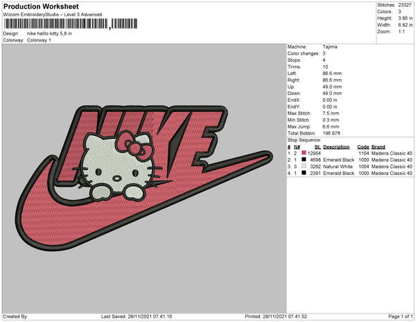Click the EndY value '0.00 in'
416x322 pixels.
tap(330, 107)
